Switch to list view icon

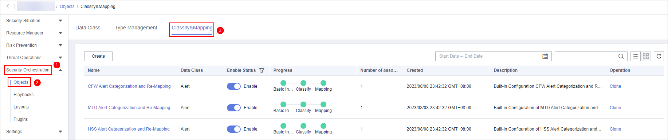click(636, 56)
